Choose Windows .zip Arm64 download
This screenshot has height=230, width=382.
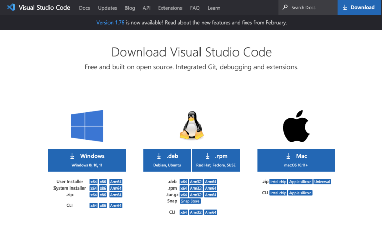coord(116,195)
